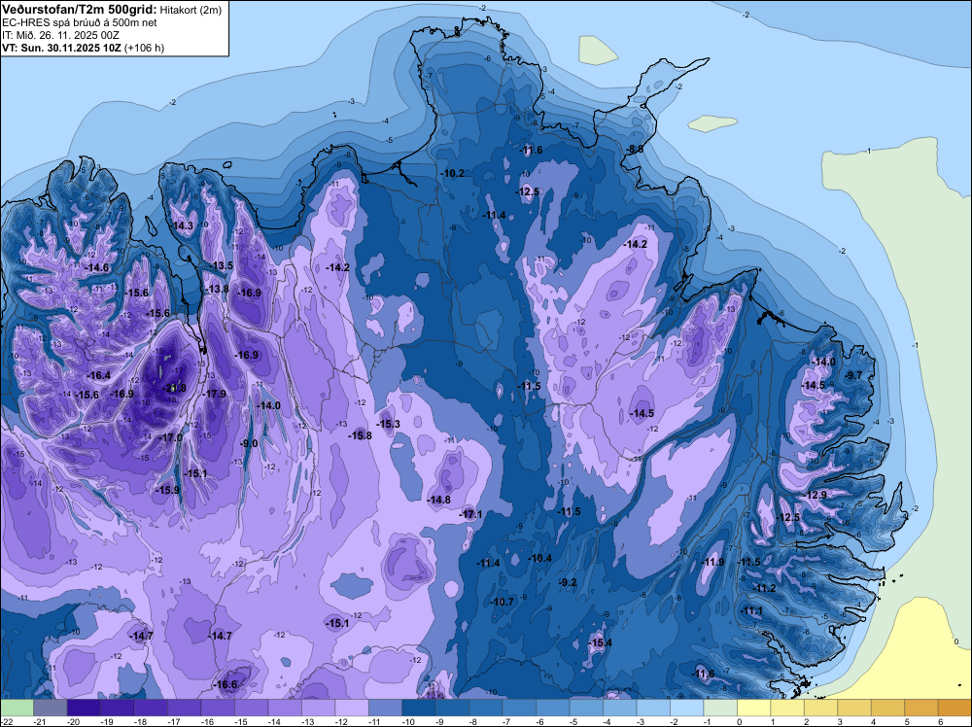Click the legend swatch labeled -10
This screenshot has width=972, height=727.
(x=418, y=708)
